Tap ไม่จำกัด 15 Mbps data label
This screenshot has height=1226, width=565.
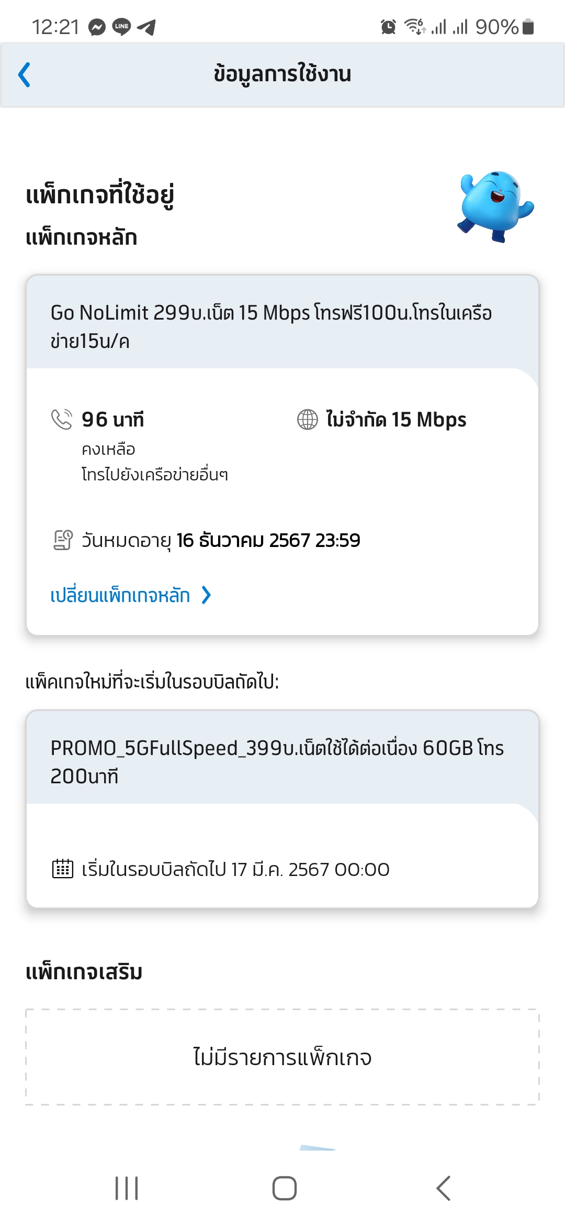(396, 419)
